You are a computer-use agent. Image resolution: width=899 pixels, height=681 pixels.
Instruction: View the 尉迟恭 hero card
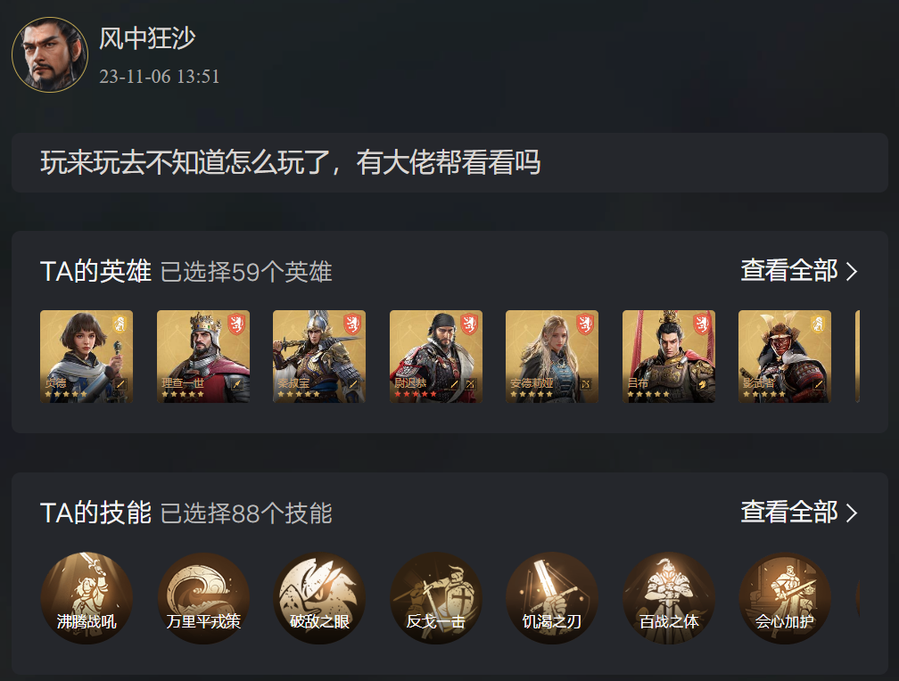point(436,357)
